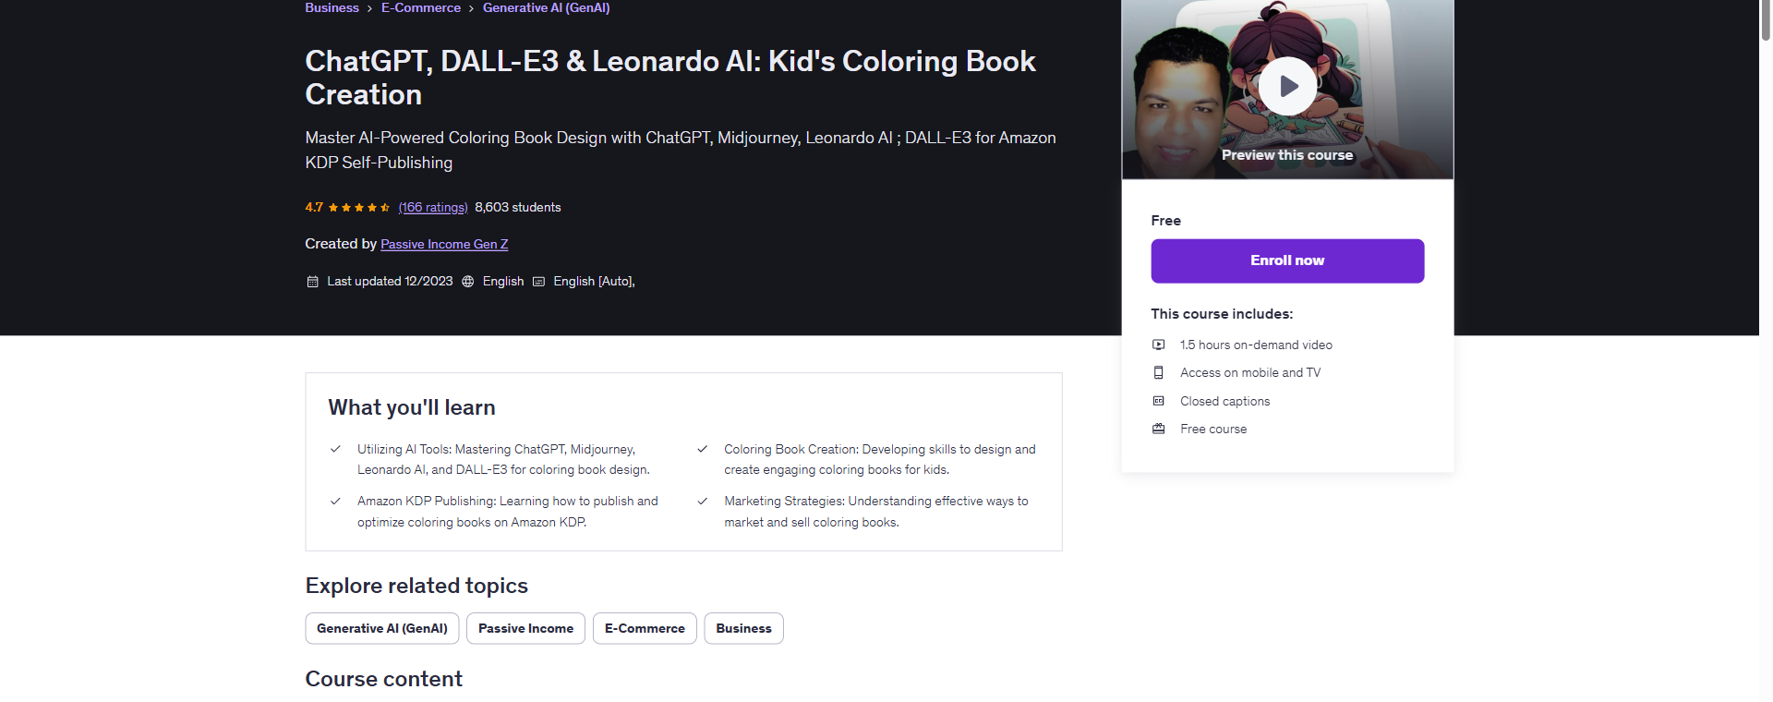
Task: Click the Closed captions text
Action: click(1224, 401)
